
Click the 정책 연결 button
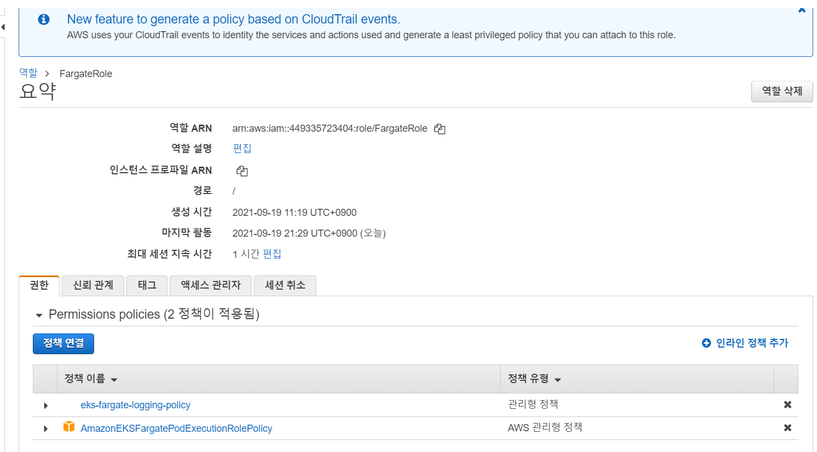click(x=63, y=343)
